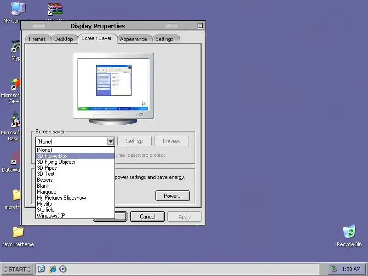
Task: Click the Apply button
Action: (x=184, y=216)
